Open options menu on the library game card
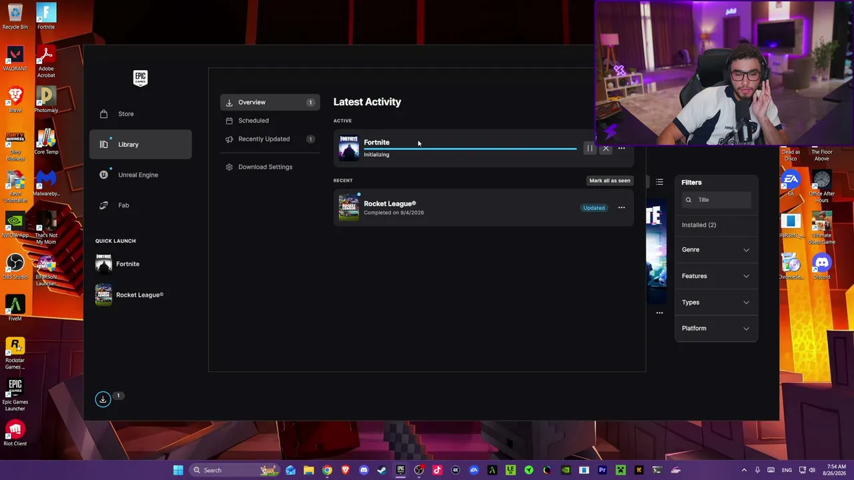 pos(659,313)
